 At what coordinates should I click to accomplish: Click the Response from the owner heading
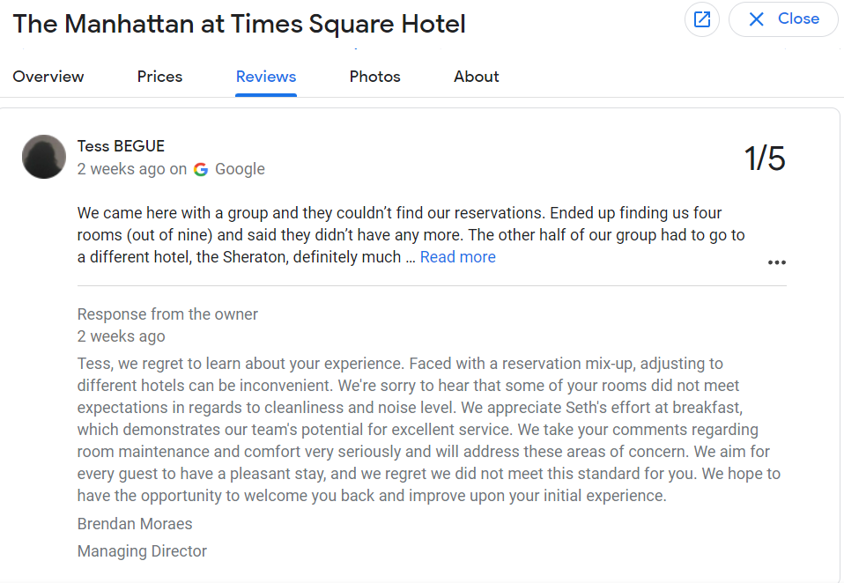click(167, 314)
